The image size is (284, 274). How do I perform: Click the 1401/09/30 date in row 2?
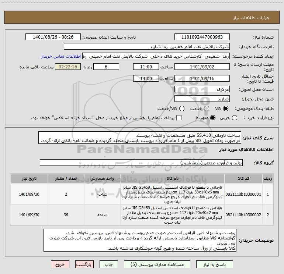[x=29, y=215]
